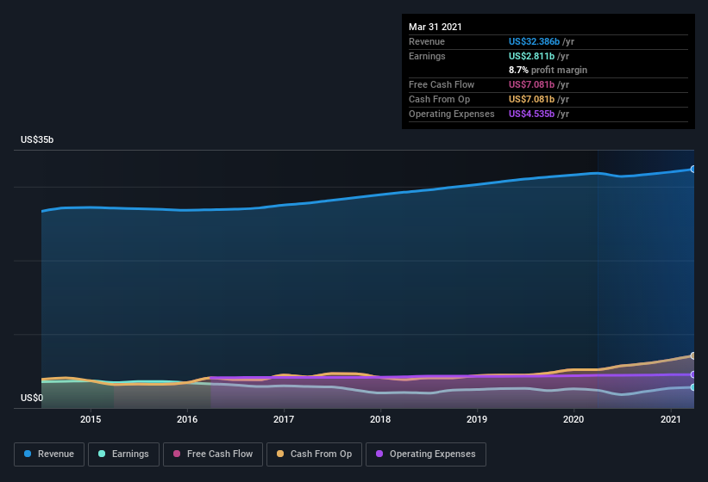Click the Operating Expenses endpoint marker

693,374
